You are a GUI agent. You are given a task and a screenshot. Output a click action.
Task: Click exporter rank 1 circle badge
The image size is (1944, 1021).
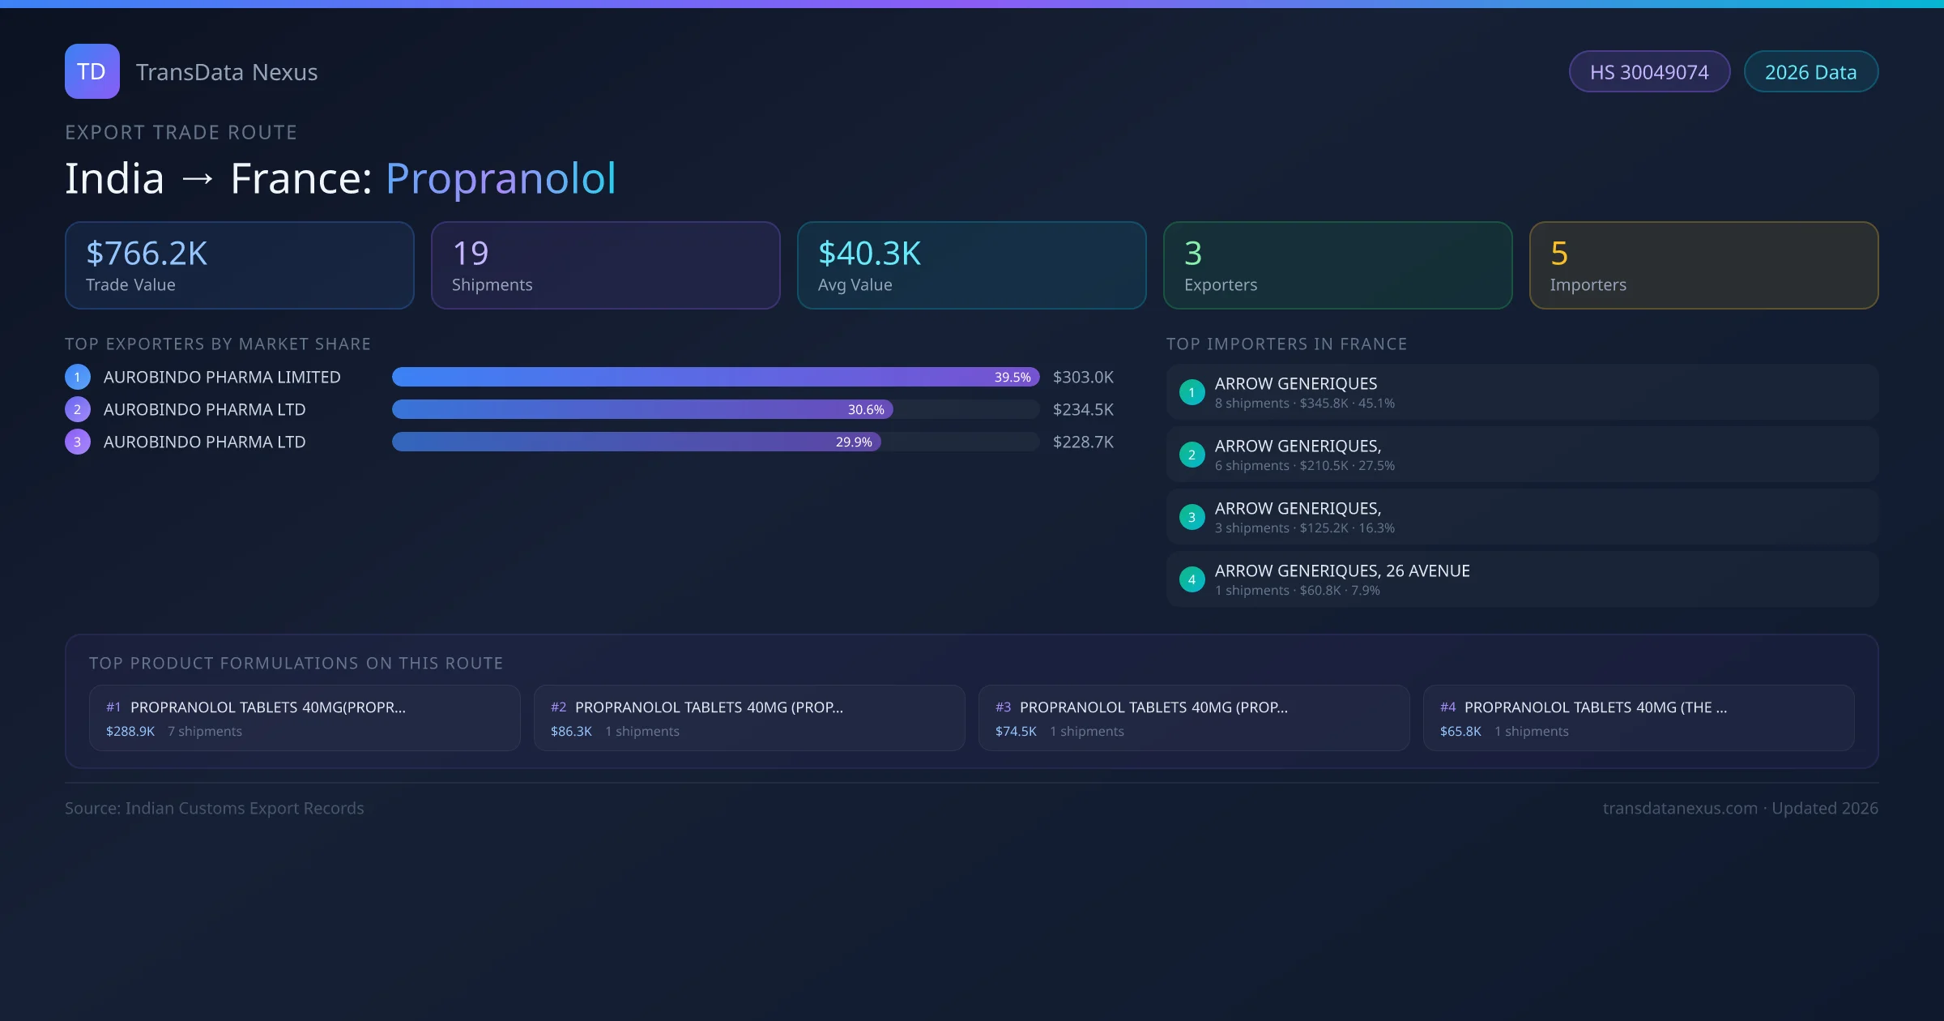78,377
